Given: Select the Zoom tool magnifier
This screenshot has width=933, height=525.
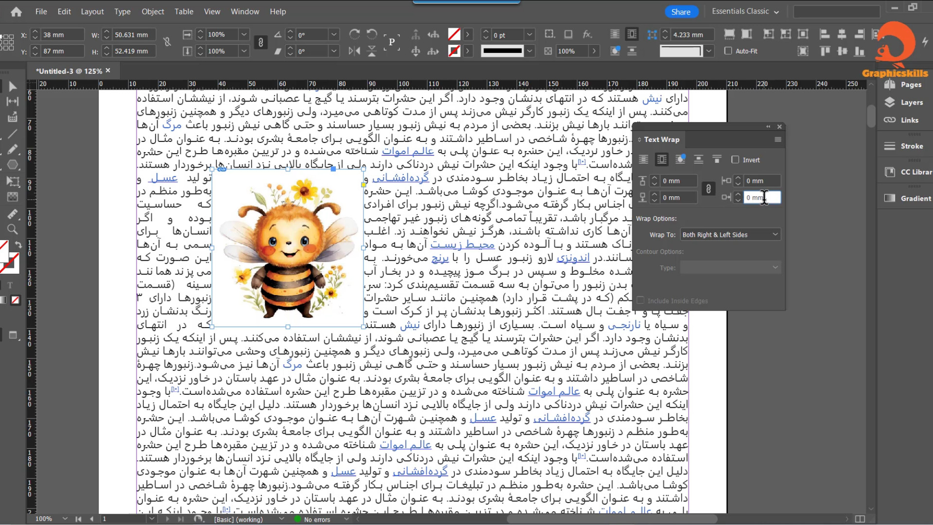Looking at the screenshot, I should [x=13, y=229].
